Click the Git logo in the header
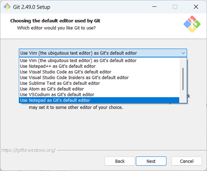This screenshot has height=171, width=207. [x=192, y=24]
